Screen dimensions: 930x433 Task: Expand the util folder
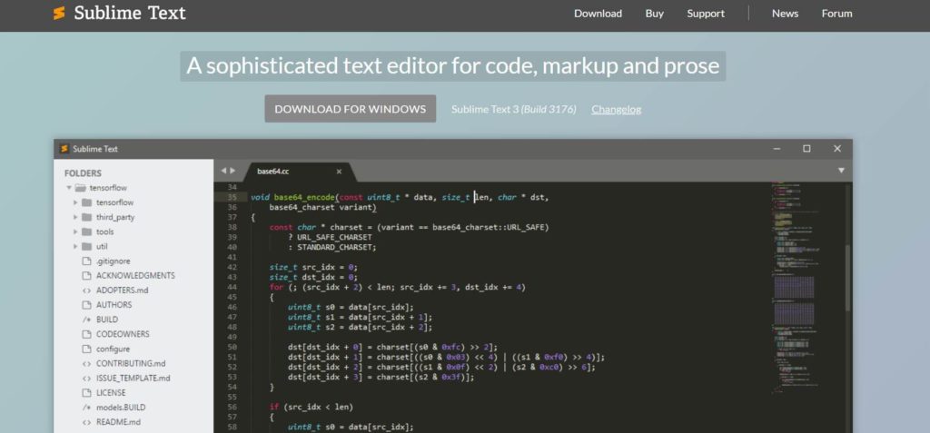75,247
